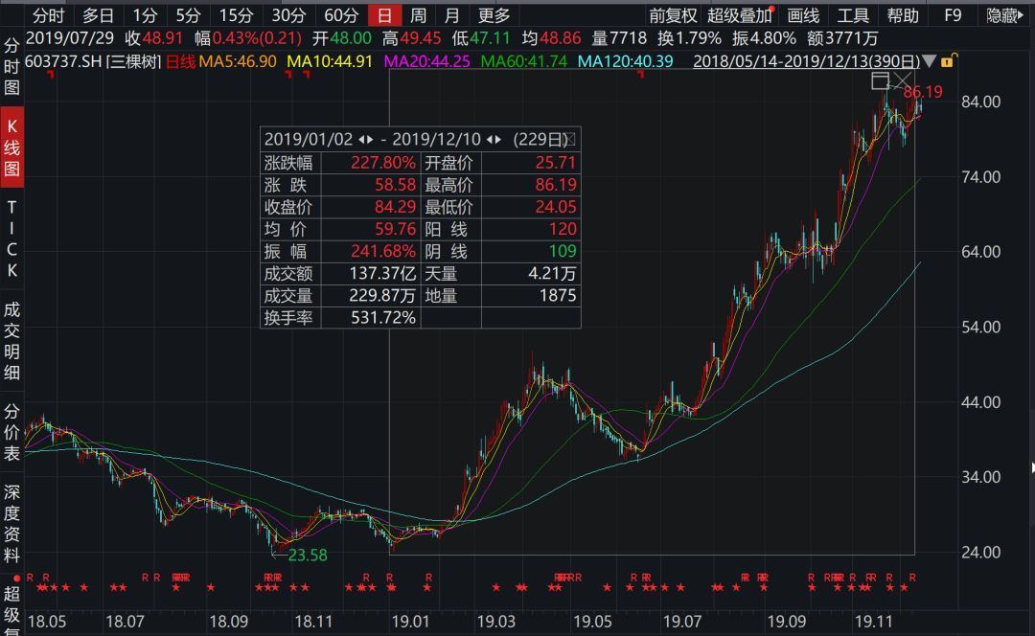The width and height of the screenshot is (1035, 636).
Task: Step end date 2019/12/10 backward
Action: tap(490, 140)
